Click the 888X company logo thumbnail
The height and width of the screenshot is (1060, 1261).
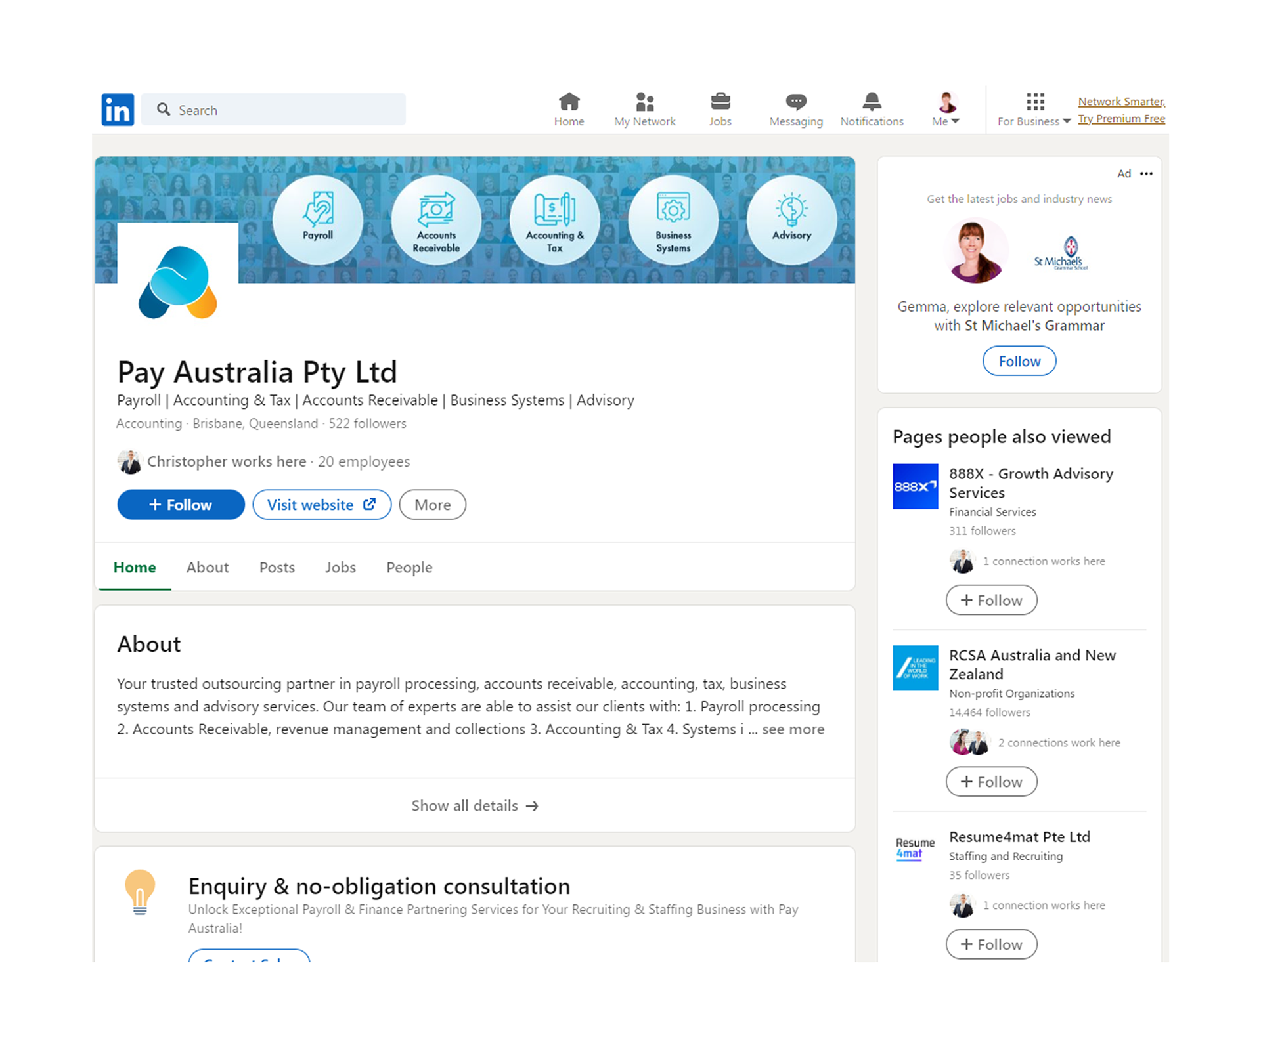point(915,486)
